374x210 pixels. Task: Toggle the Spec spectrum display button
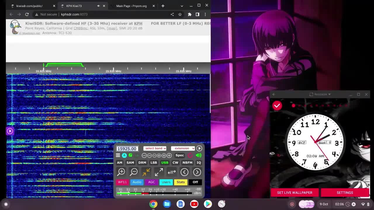tap(179, 155)
